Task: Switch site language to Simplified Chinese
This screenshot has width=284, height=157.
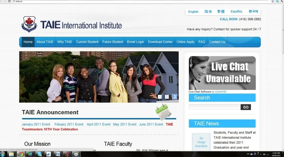Action: point(208,12)
